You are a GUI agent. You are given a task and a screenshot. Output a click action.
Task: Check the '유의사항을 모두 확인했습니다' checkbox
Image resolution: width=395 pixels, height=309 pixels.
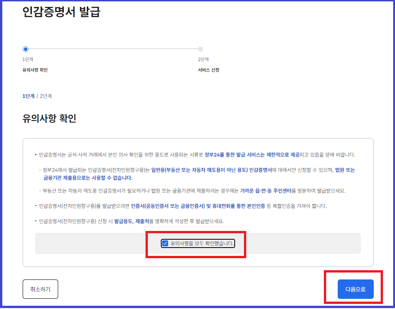pos(165,243)
